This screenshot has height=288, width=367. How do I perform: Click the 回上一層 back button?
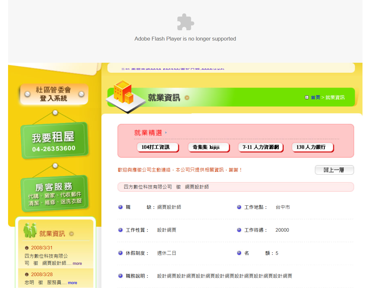click(334, 170)
